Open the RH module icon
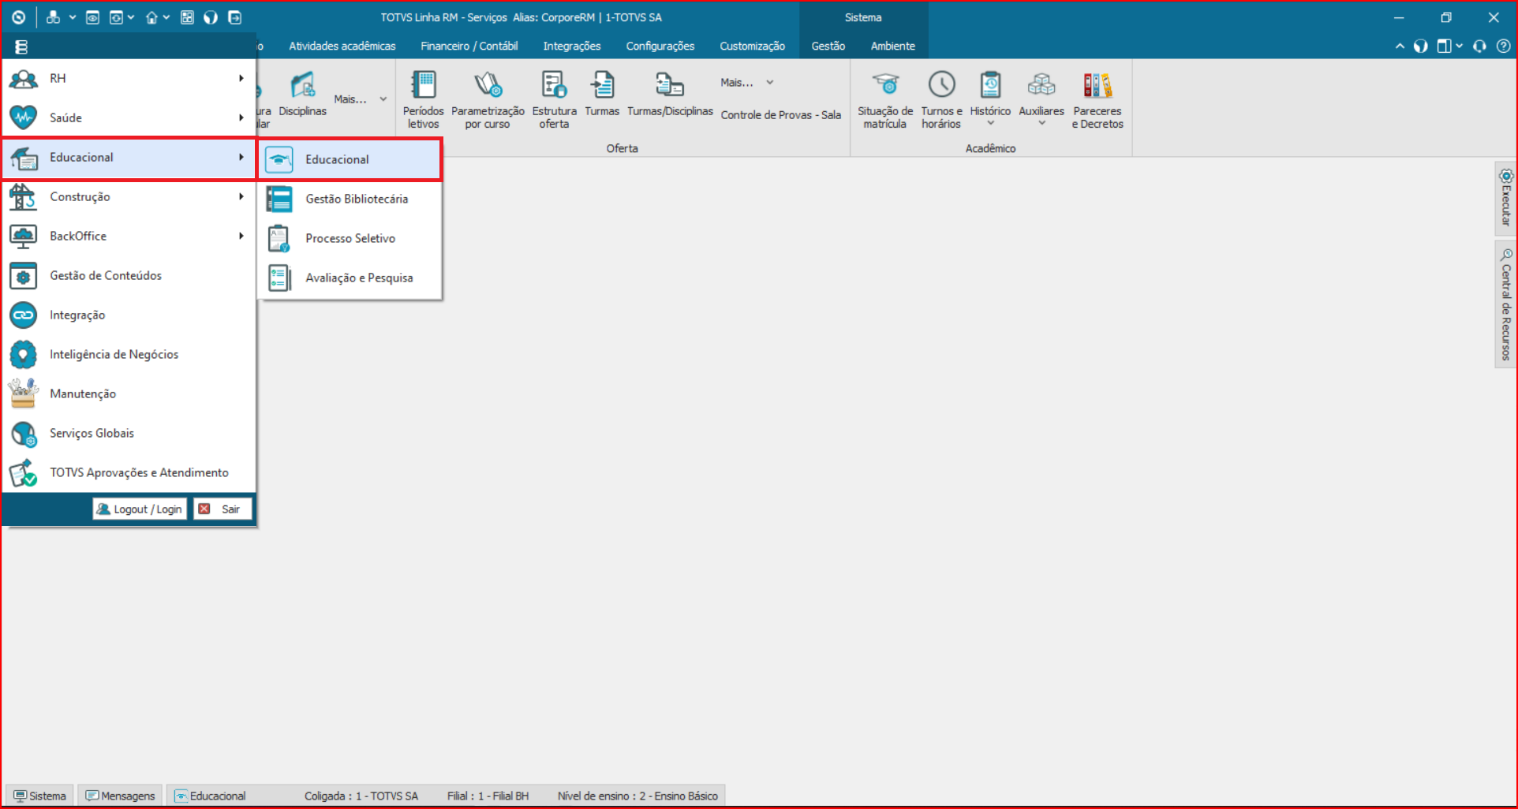Screen dimensions: 1518x809 23,78
